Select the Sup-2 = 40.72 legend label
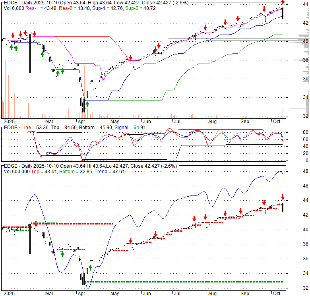The width and height of the screenshot is (310, 296). (x=140, y=8)
